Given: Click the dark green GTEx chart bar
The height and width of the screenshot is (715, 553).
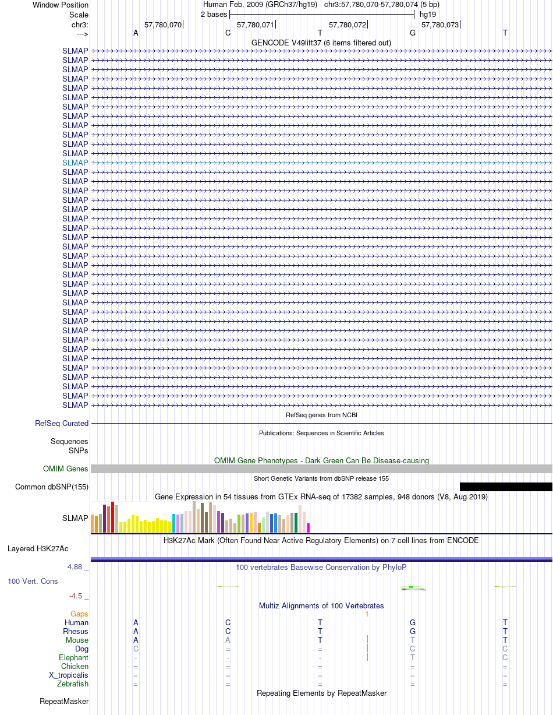Looking at the screenshot, I should click(x=296, y=523).
